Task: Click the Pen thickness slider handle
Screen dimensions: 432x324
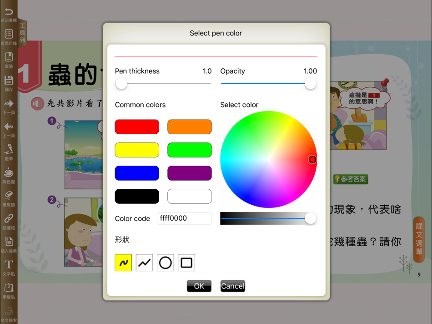Action: coord(121,83)
